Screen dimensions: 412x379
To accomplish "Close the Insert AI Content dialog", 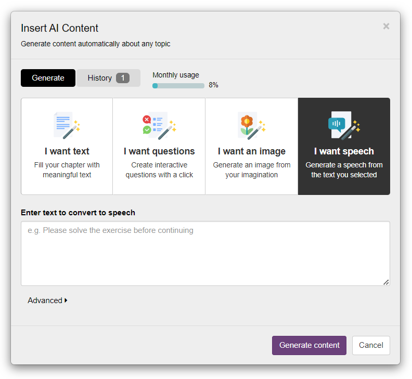I will (x=386, y=27).
